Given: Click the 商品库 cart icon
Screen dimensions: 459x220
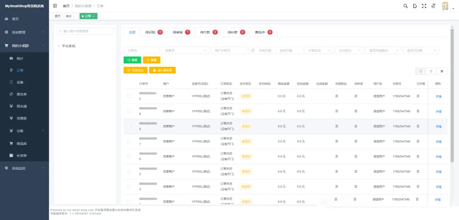Looking at the screenshot, I should tap(11, 143).
